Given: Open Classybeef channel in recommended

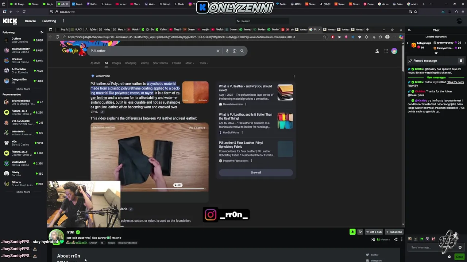Looking at the screenshot, I should (23, 163).
